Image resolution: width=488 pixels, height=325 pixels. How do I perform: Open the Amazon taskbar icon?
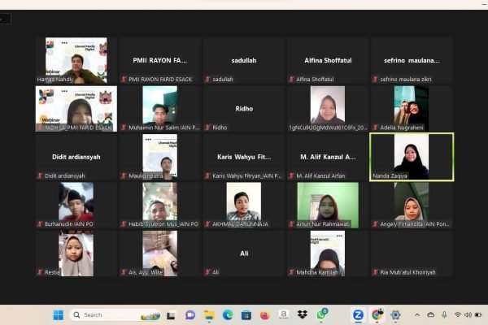point(284,314)
